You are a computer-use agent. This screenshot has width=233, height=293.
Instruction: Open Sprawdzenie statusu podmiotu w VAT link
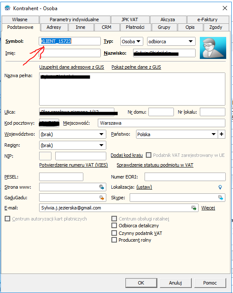tap(155, 165)
